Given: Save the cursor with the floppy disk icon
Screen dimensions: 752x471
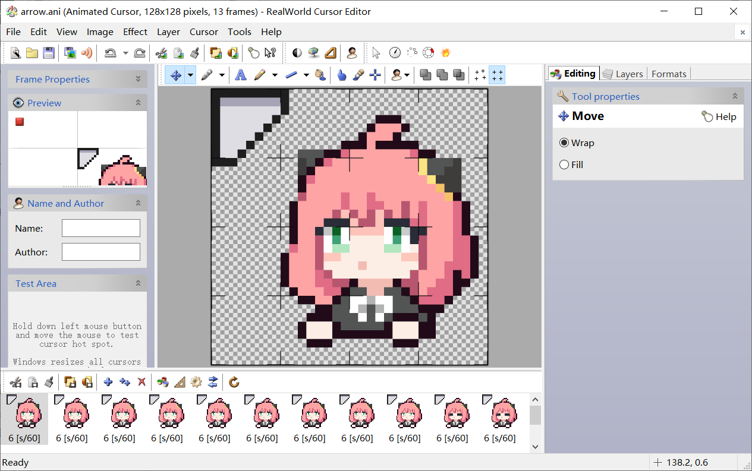Looking at the screenshot, I should [49, 53].
